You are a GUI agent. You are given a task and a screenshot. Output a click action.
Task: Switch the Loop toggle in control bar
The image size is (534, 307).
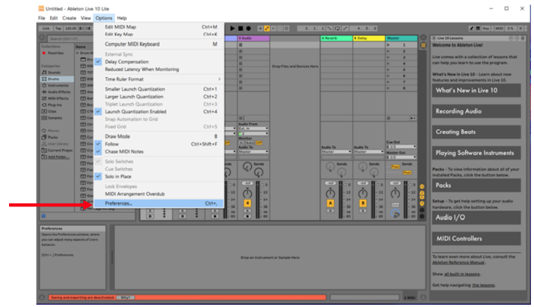[337, 29]
